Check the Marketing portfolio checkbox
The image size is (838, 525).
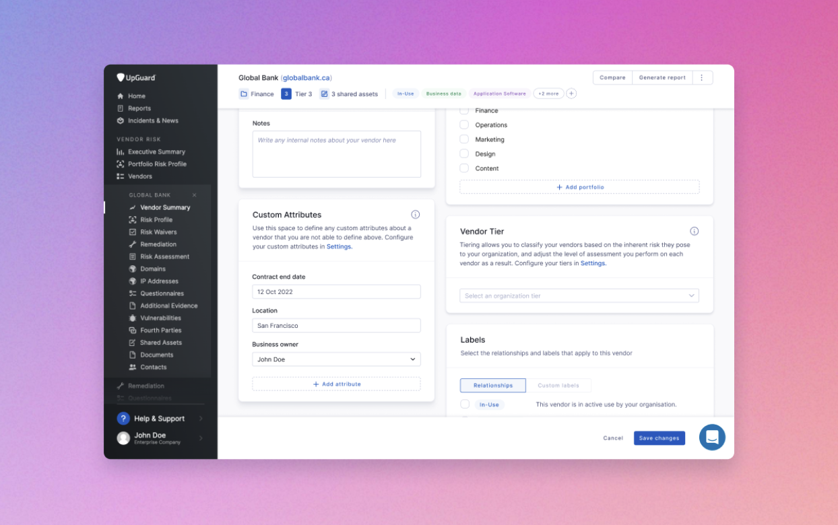tap(464, 139)
